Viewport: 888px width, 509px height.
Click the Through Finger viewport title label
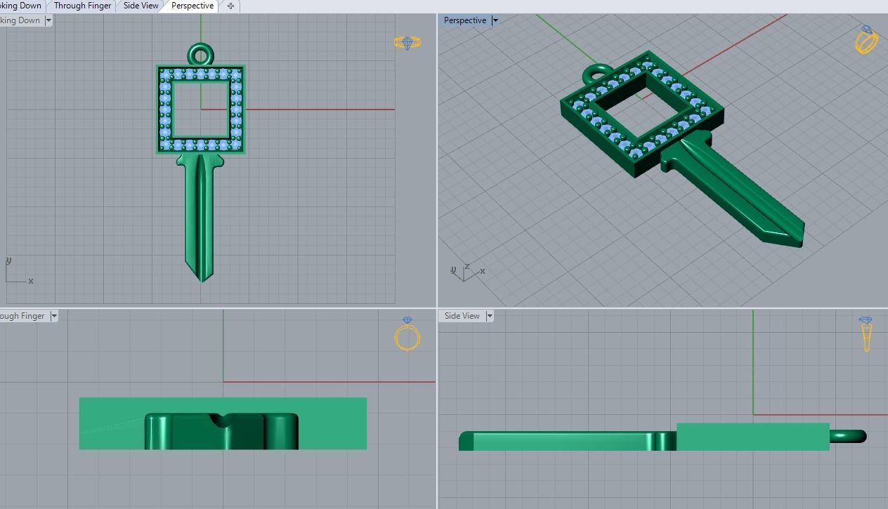pyautogui.click(x=24, y=316)
